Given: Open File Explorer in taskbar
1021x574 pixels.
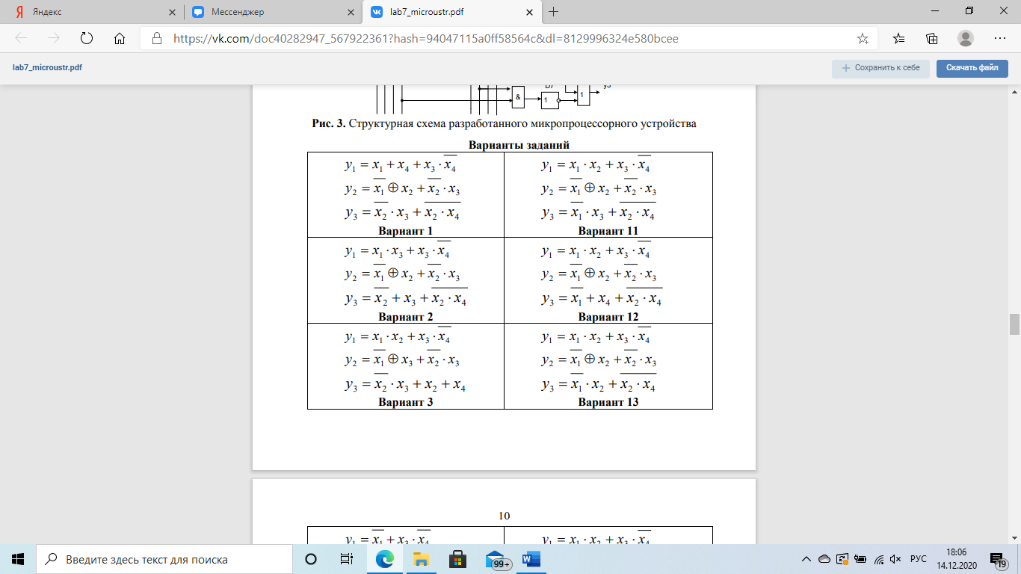Looking at the screenshot, I should (421, 559).
